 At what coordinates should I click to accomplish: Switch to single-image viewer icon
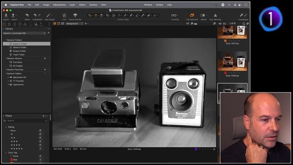pos(59,23)
